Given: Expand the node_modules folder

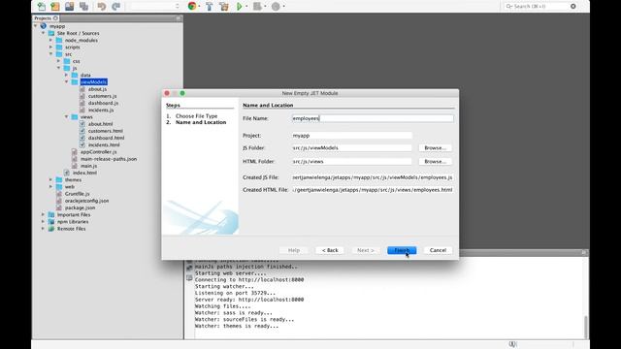Looking at the screenshot, I should [51, 40].
